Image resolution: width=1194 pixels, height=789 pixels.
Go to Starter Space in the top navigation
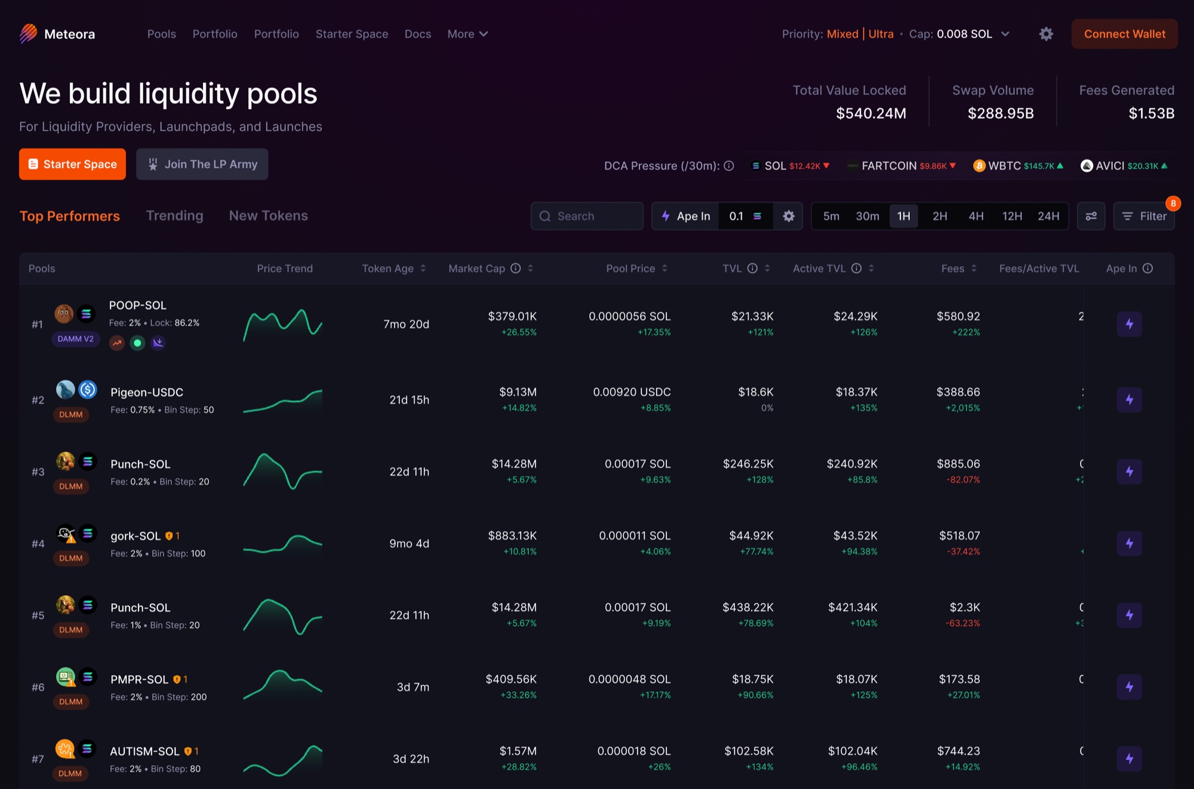coord(352,34)
